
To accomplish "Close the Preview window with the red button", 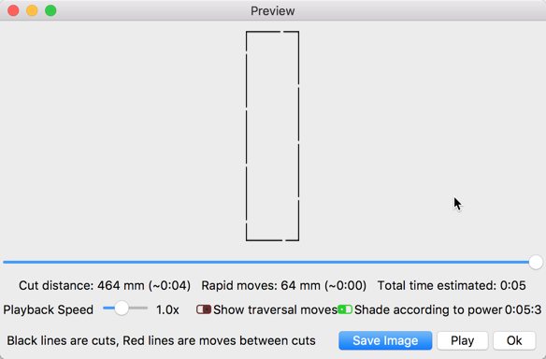I will tap(13, 10).
